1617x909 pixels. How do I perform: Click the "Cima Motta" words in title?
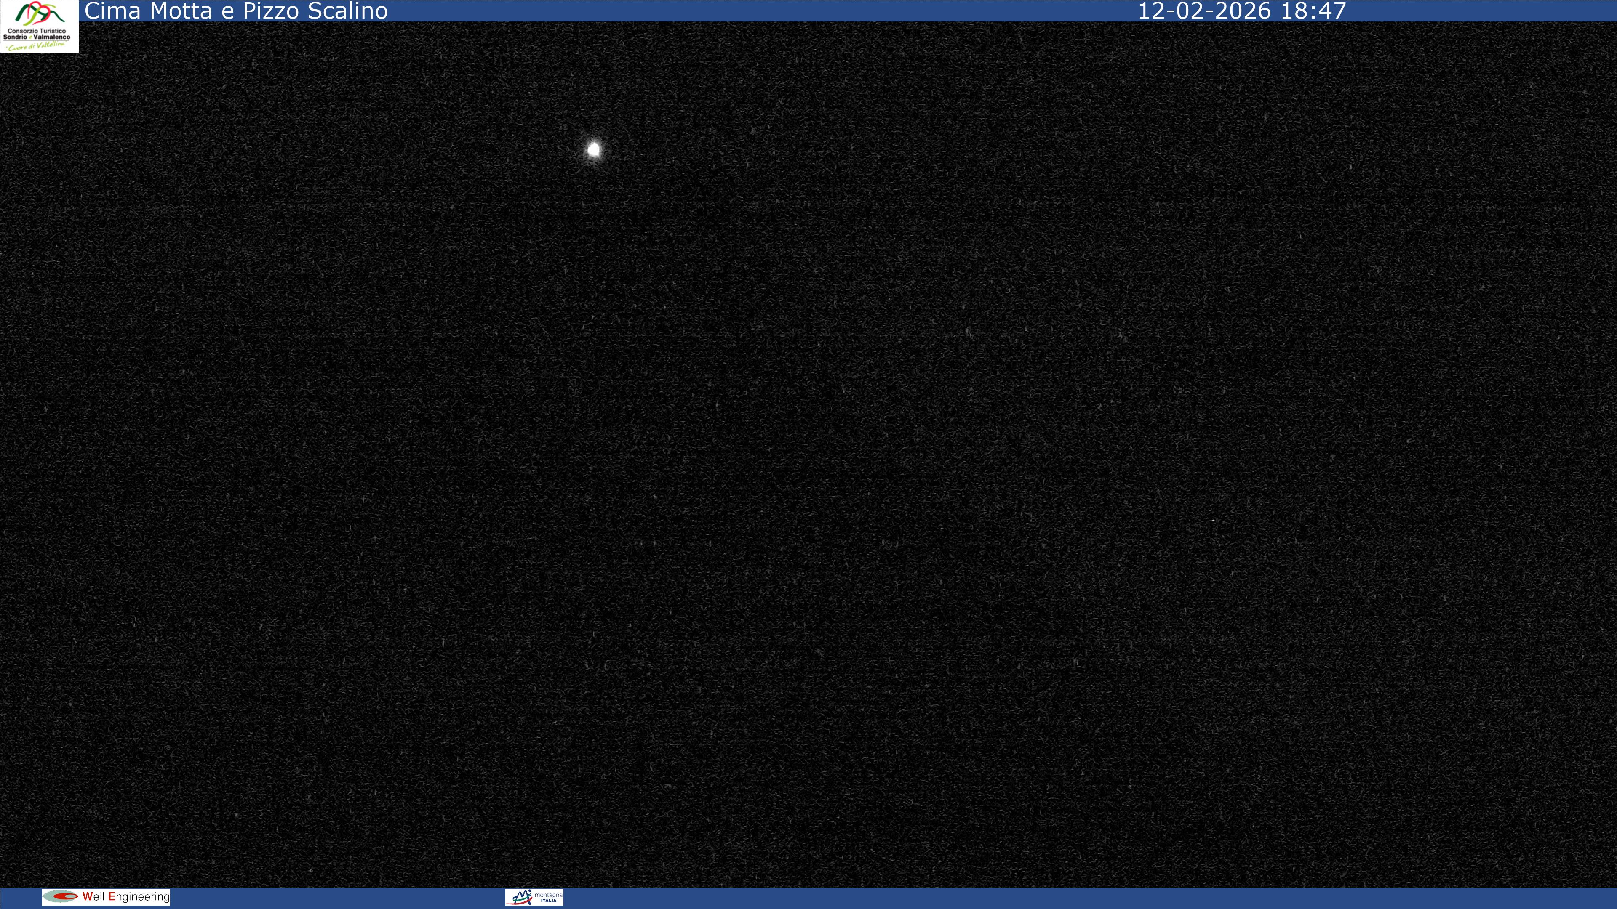coord(148,11)
